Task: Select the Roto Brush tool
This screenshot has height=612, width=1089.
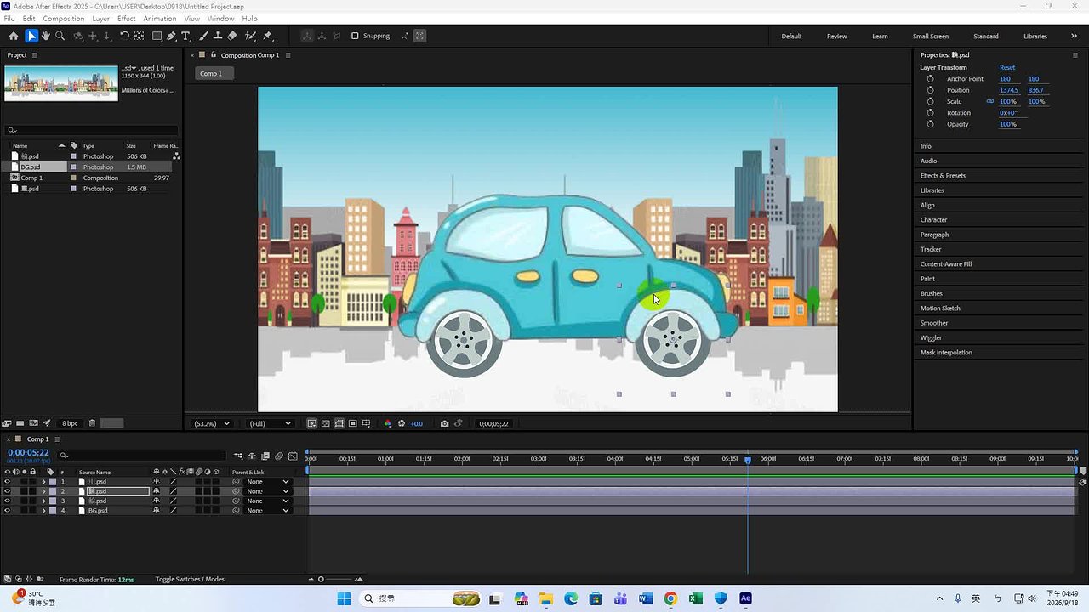Action: 251,36
